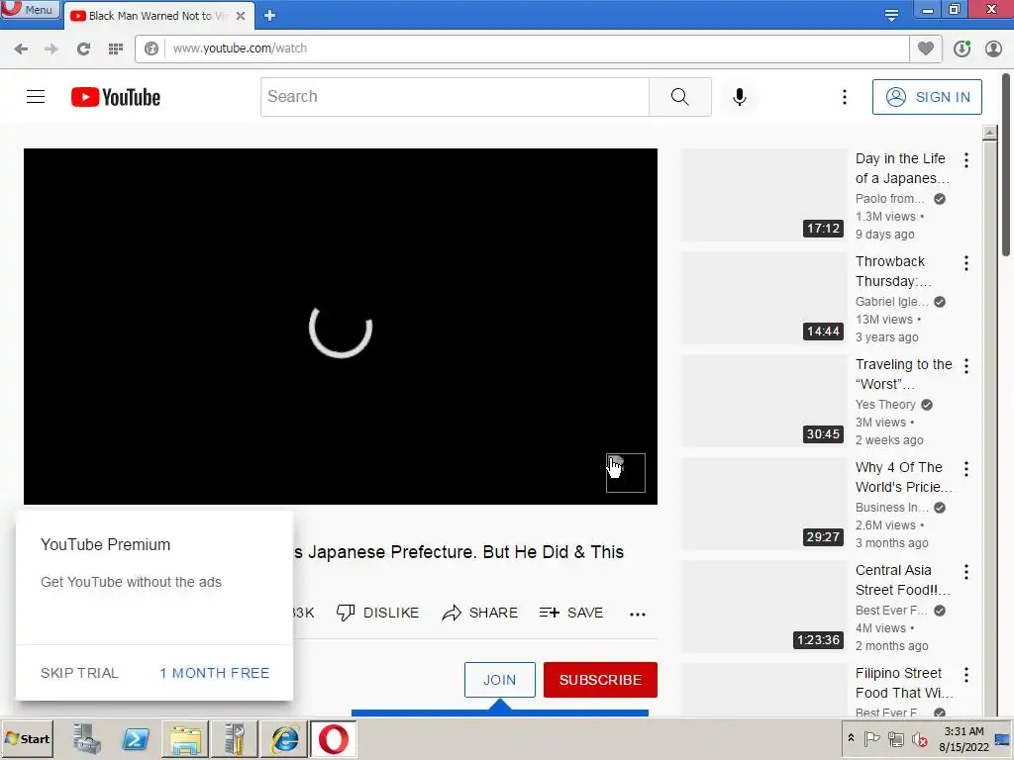Screen dimensions: 1014x760
Task: Open YouTube settings three-dot menu
Action: [844, 97]
